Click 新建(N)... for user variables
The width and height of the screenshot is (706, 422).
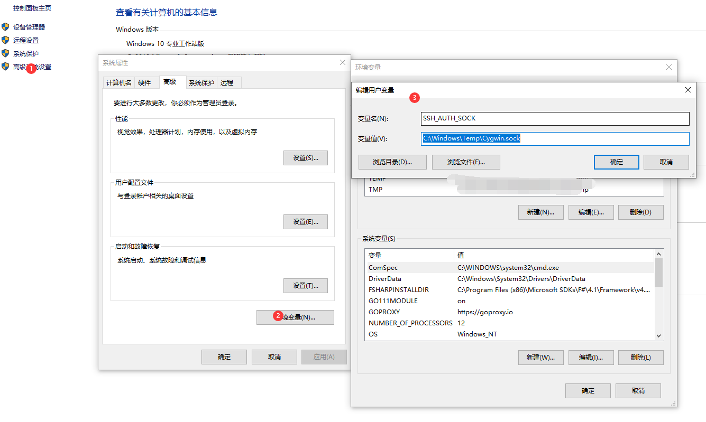540,212
